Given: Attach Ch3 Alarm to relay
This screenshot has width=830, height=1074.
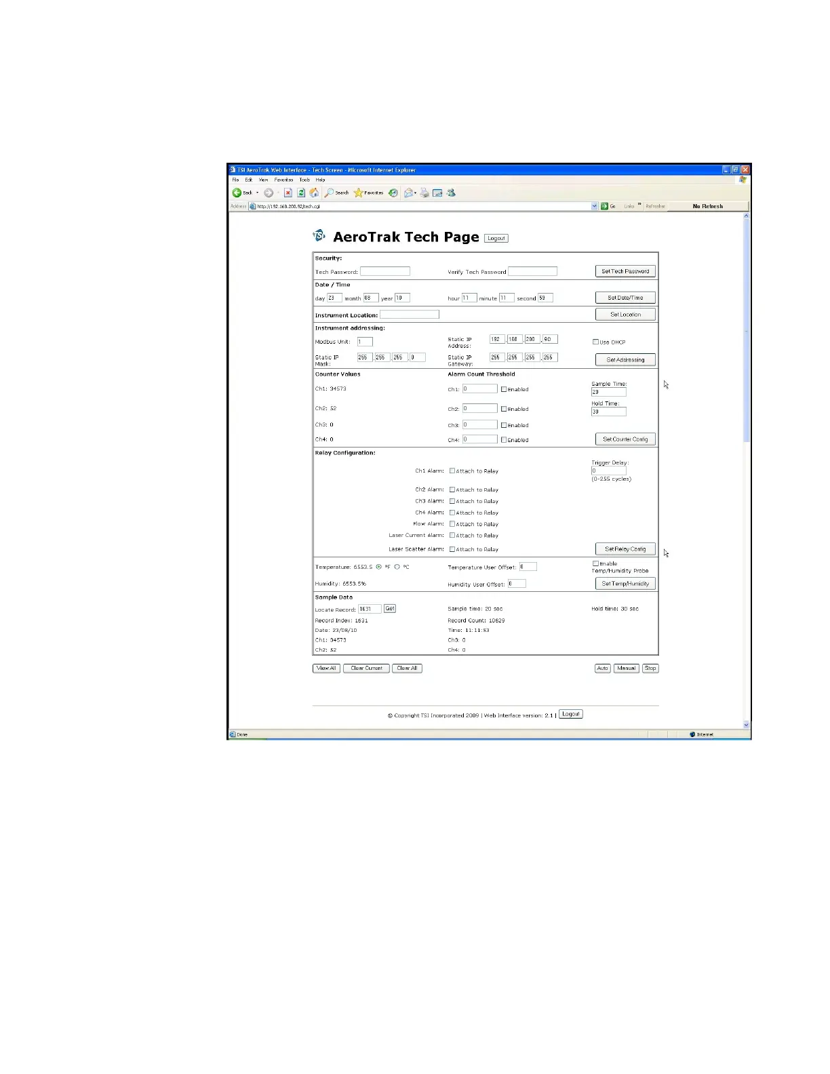Looking at the screenshot, I should 452,501.
